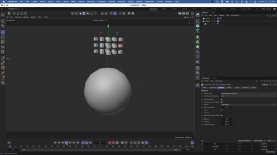Select the Scale tool in left toolbar
Screen dimensions: 277x155
[x=3, y=42]
